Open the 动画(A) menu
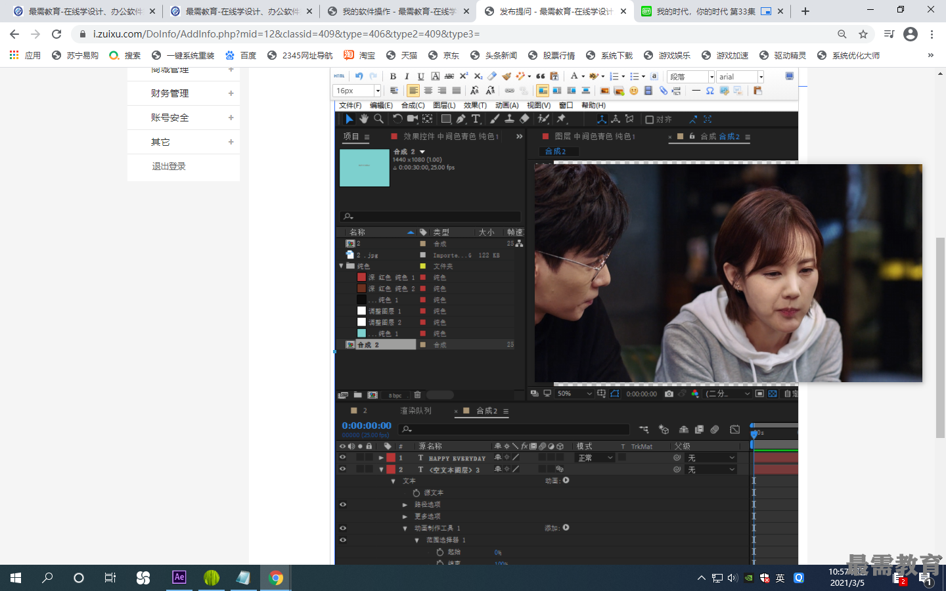946x591 pixels. pos(507,105)
